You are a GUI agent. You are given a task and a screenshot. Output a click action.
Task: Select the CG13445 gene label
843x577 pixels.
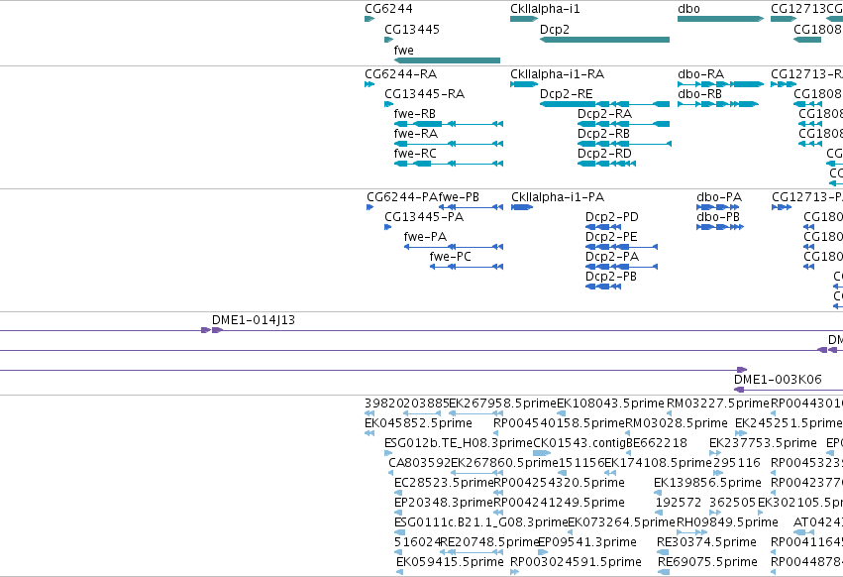tap(412, 30)
